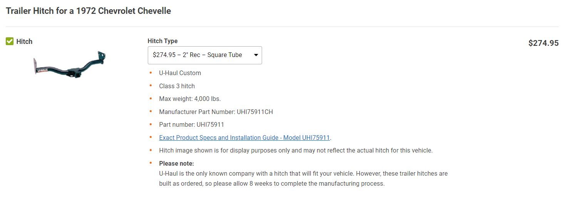Open the hitch product thumbnail image
Viewport: 568px width, 198px height.
[70, 65]
